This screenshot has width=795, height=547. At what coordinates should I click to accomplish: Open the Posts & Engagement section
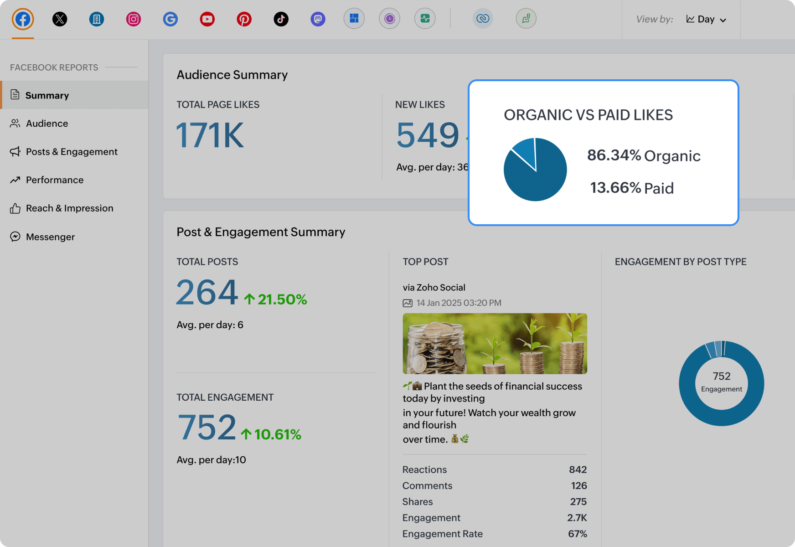(x=71, y=151)
